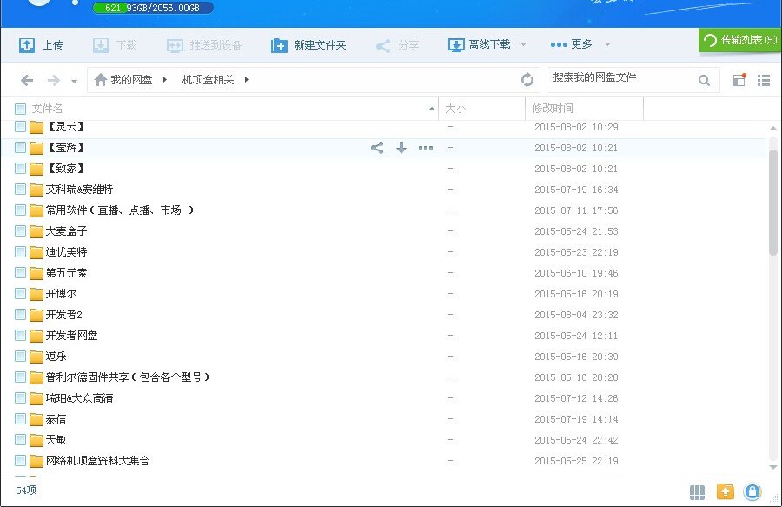Image resolution: width=782 pixels, height=507 pixels.
Task: Expand the 更多 dropdown arrow
Action: (x=607, y=44)
